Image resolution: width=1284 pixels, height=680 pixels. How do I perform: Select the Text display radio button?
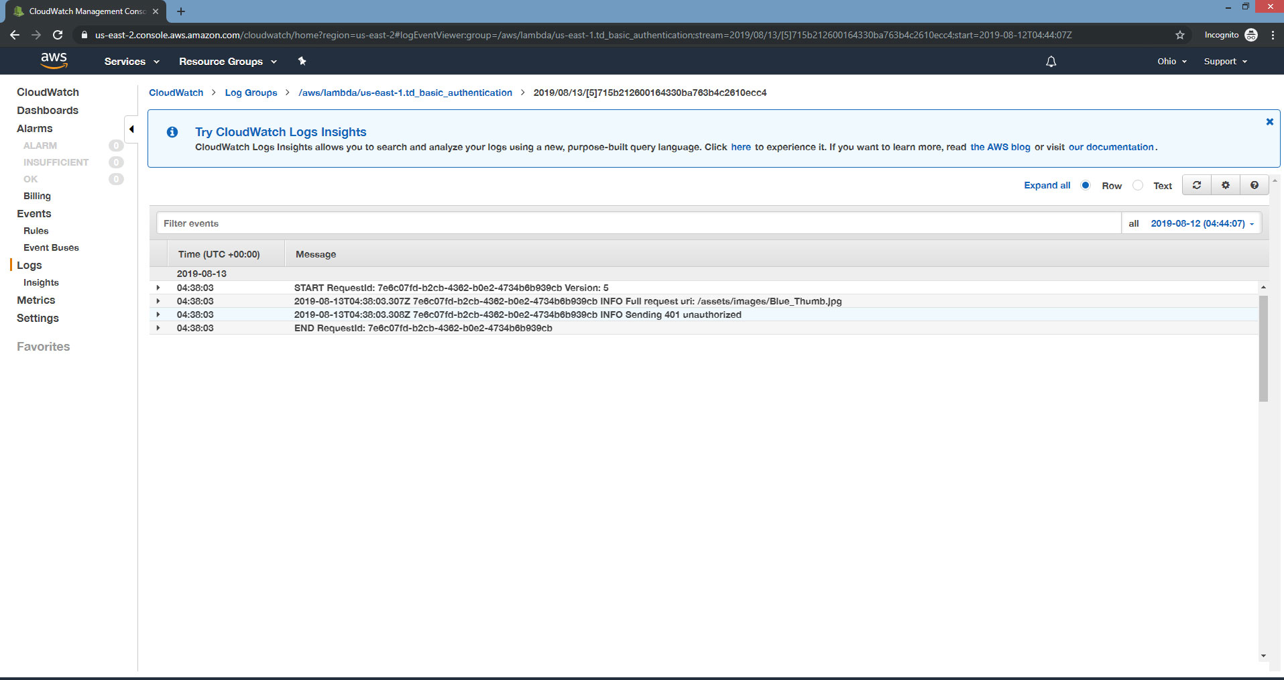coord(1138,185)
